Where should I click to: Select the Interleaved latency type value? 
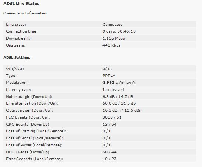pyautogui.click(x=113, y=90)
